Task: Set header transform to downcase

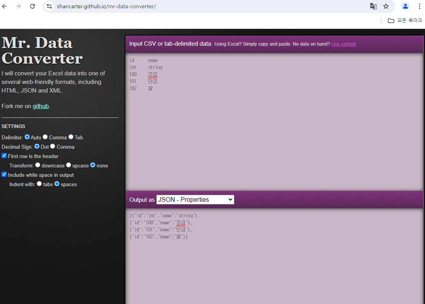Action: pyautogui.click(x=37, y=165)
